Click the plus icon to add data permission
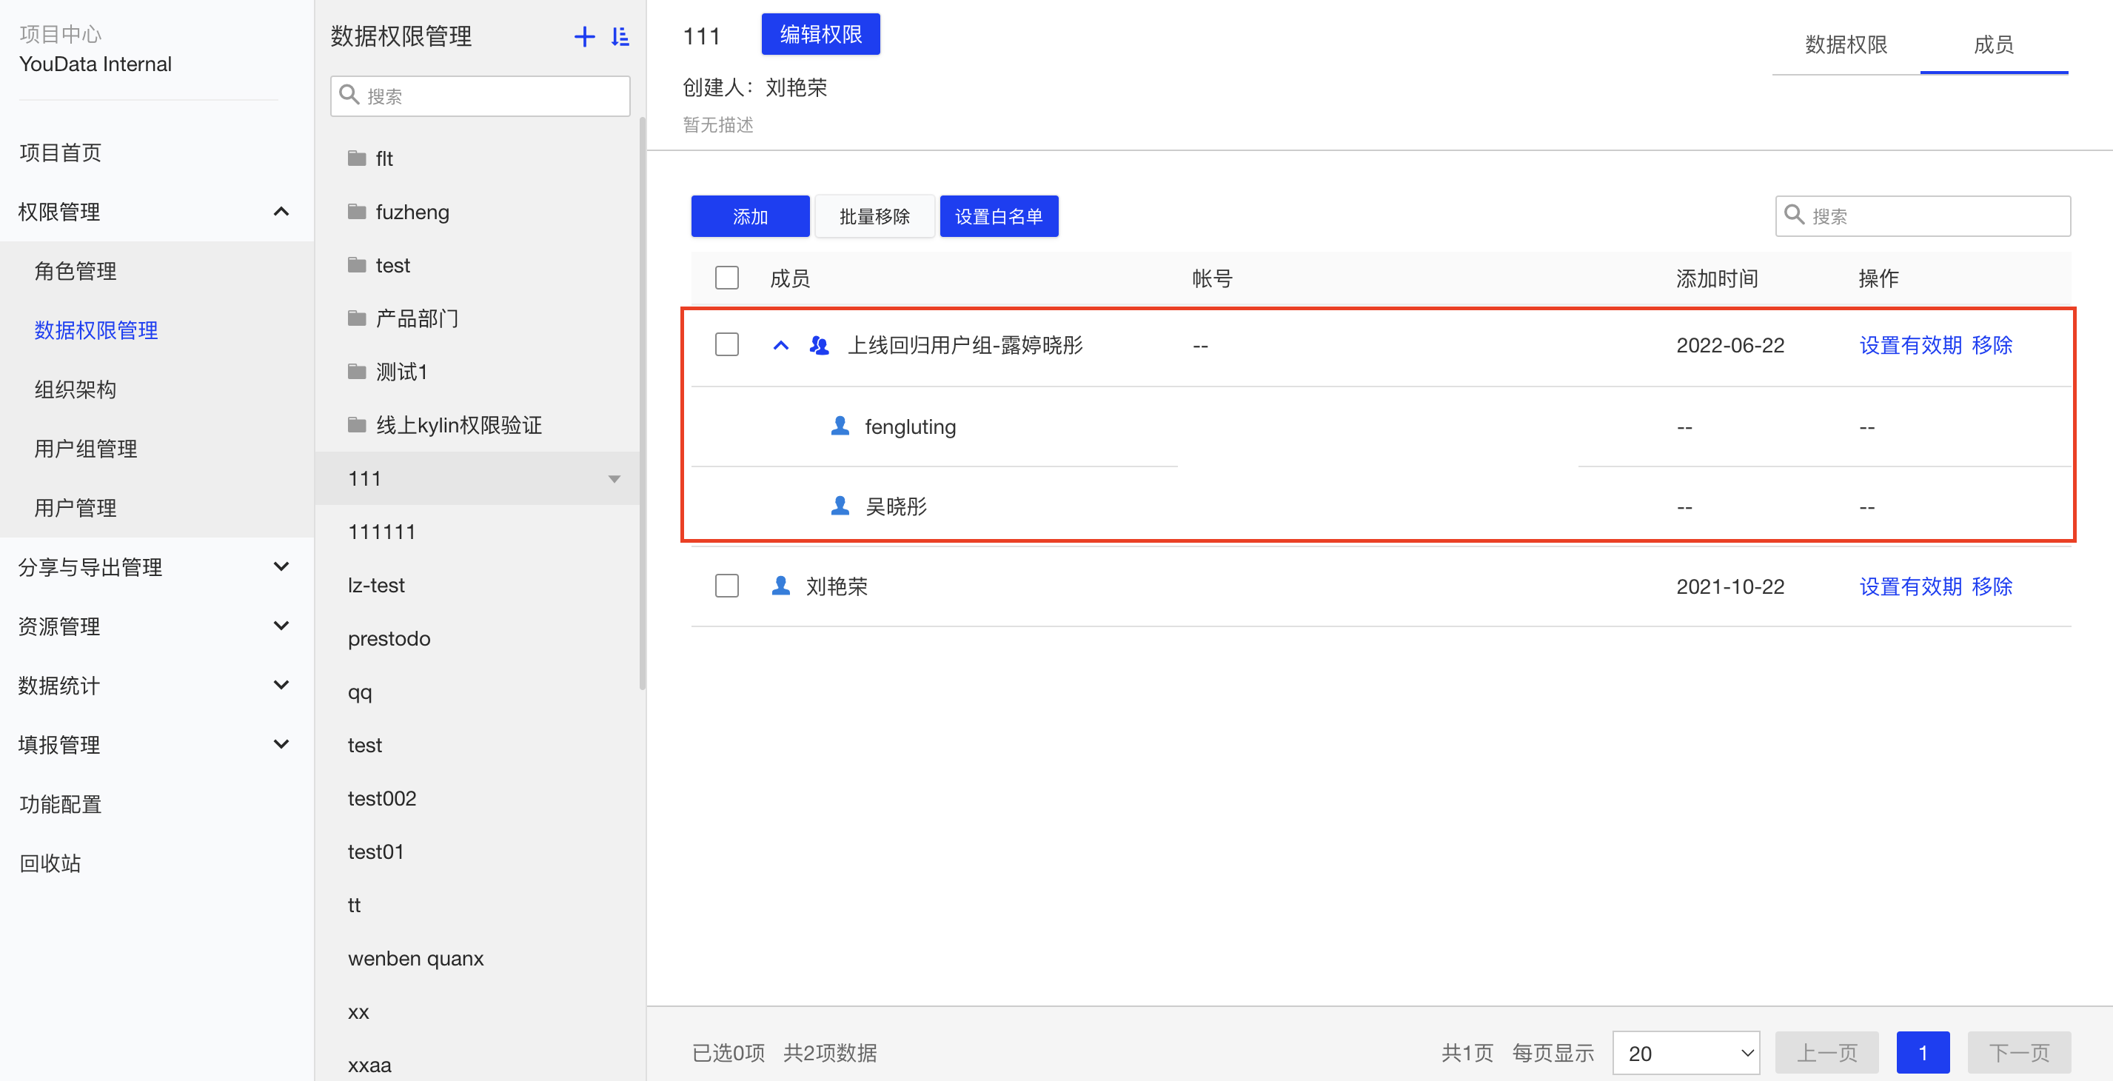 (x=584, y=36)
